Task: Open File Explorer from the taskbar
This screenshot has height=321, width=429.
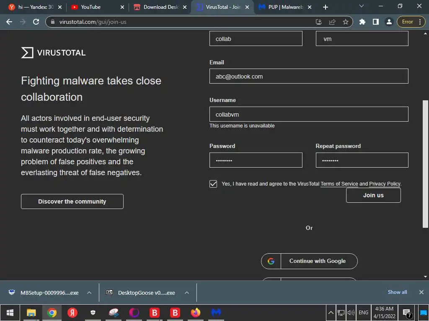Action: pos(31,313)
